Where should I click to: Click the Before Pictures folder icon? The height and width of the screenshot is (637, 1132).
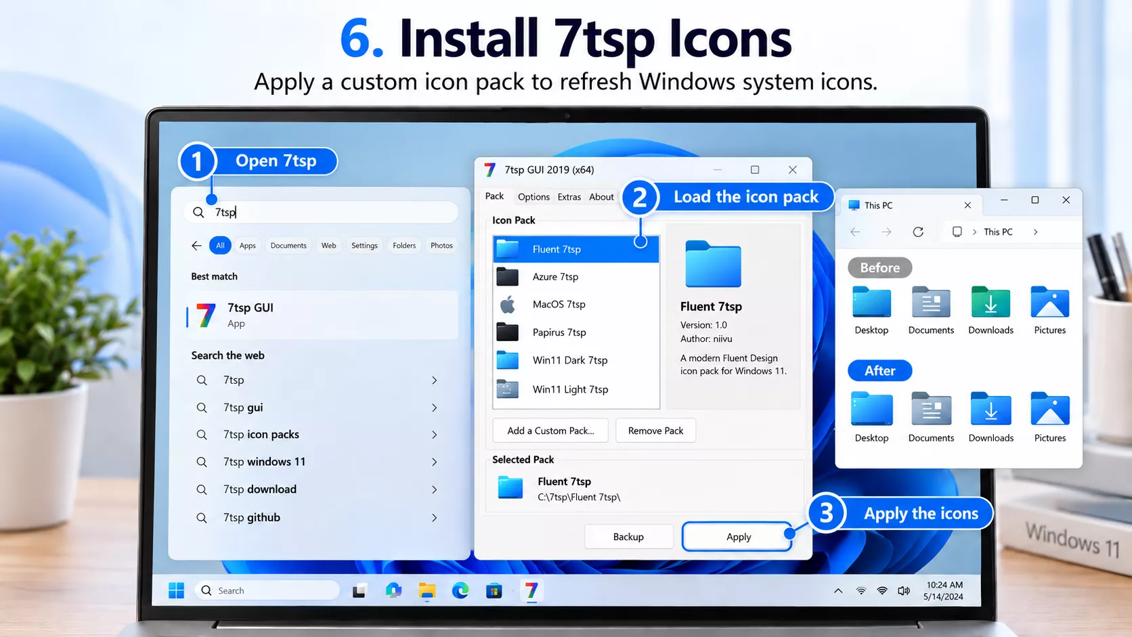1050,302
